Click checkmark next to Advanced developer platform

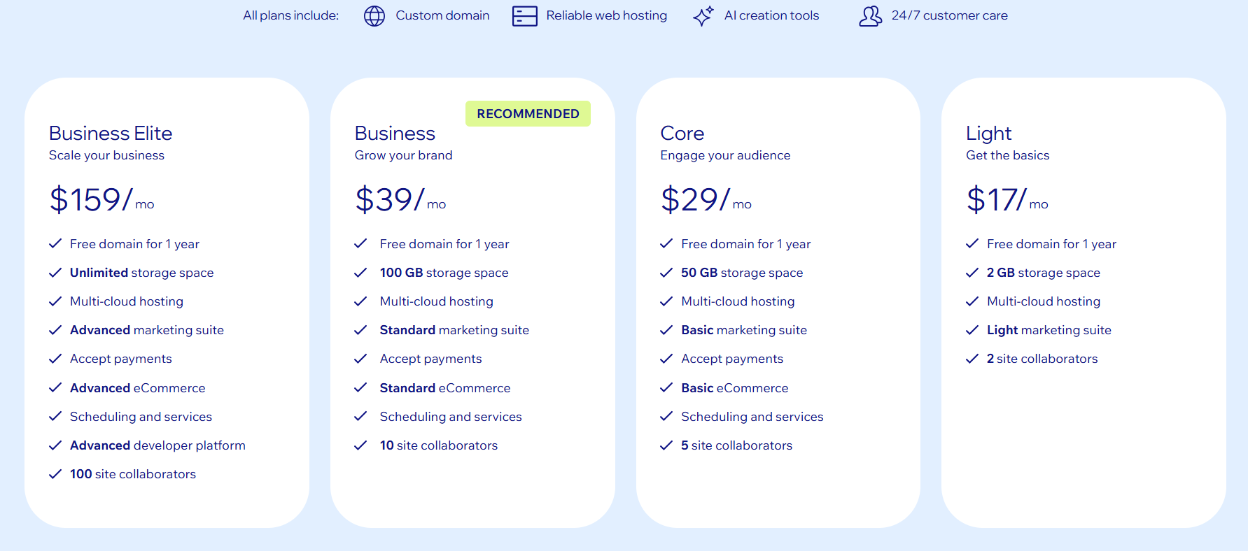pos(55,445)
